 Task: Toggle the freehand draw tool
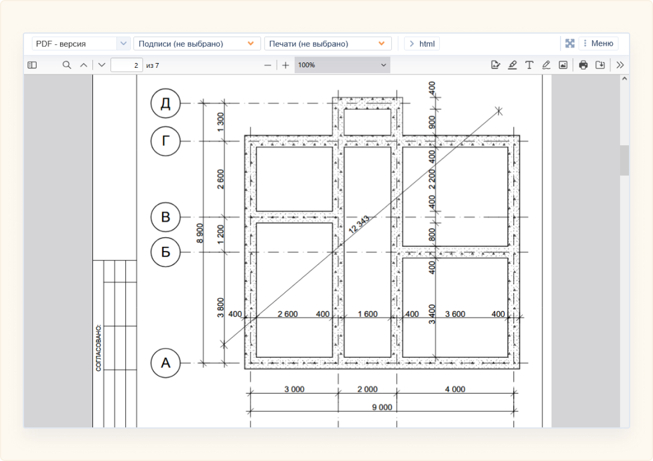click(546, 65)
